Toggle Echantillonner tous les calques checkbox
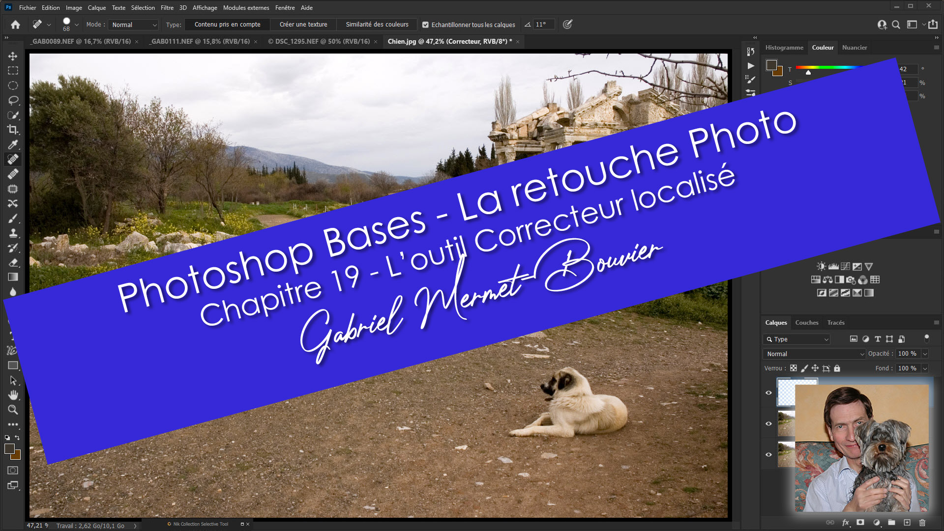The height and width of the screenshot is (531, 944). [426, 25]
